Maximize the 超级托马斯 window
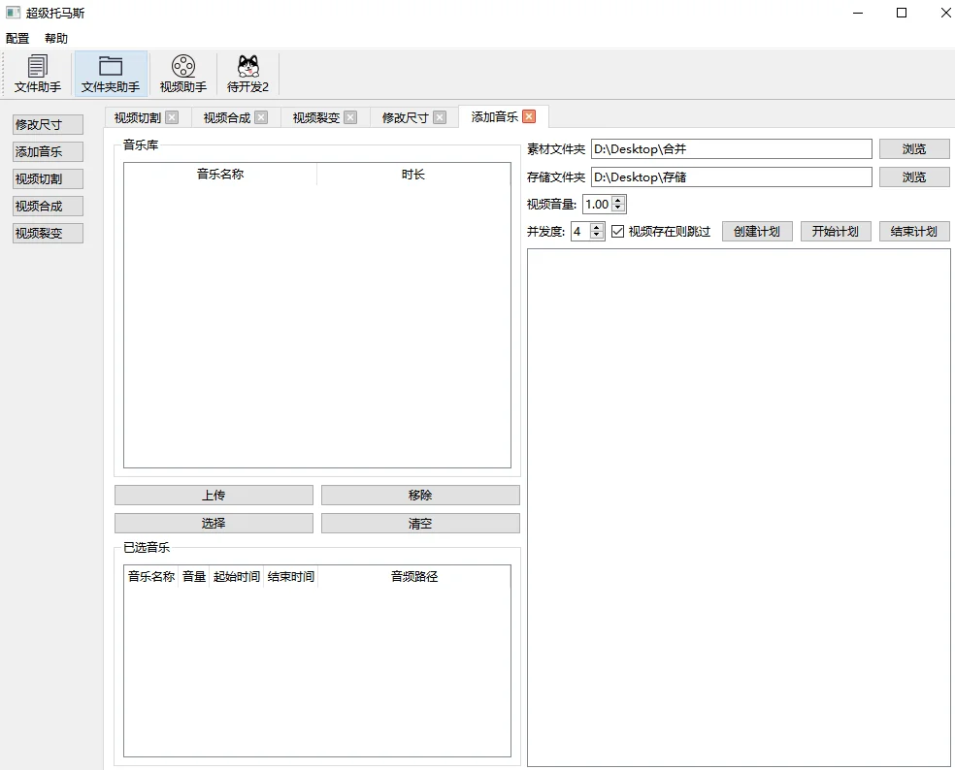Image resolution: width=955 pixels, height=770 pixels. [902, 13]
